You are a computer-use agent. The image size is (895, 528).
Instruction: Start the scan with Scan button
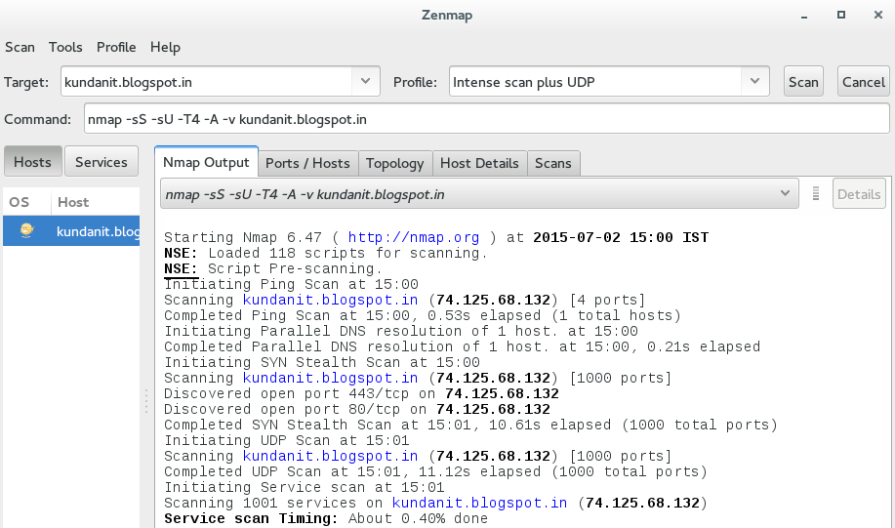tap(803, 82)
